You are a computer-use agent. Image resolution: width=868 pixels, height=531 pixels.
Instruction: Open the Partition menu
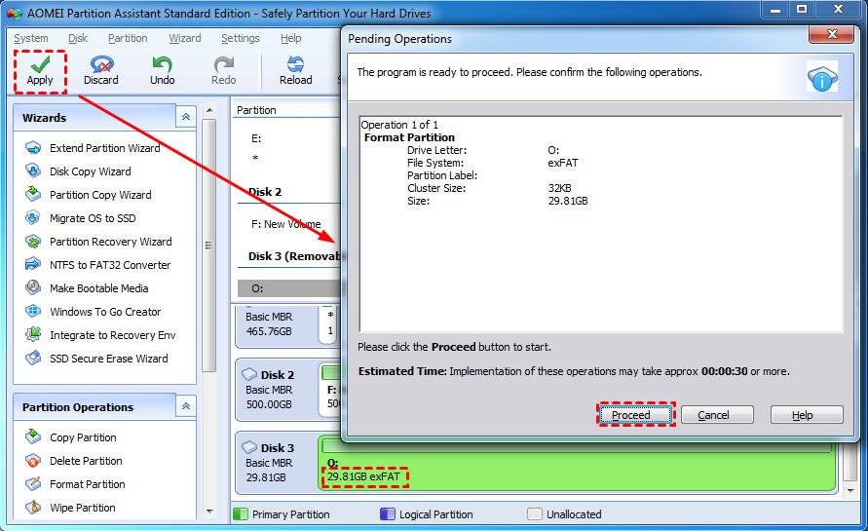click(128, 38)
